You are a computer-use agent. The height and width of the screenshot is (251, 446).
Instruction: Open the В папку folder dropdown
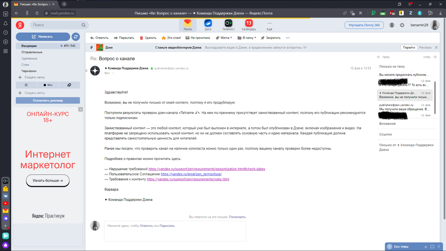(246, 38)
